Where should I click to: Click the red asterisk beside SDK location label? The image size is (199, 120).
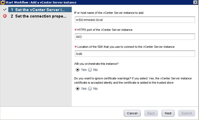point(75,47)
